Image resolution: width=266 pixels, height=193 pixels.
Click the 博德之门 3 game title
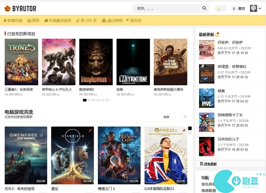click(x=106, y=189)
